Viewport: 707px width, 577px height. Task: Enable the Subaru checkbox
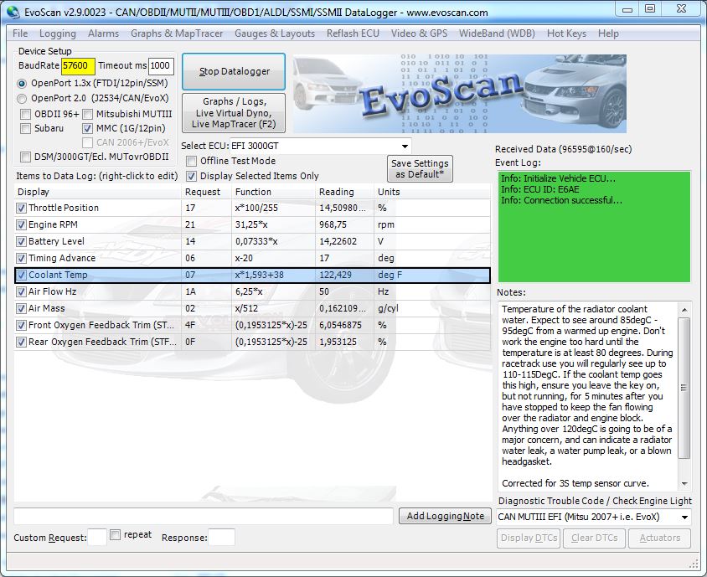tap(26, 128)
